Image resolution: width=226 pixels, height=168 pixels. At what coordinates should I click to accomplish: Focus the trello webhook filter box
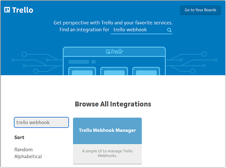42,122
